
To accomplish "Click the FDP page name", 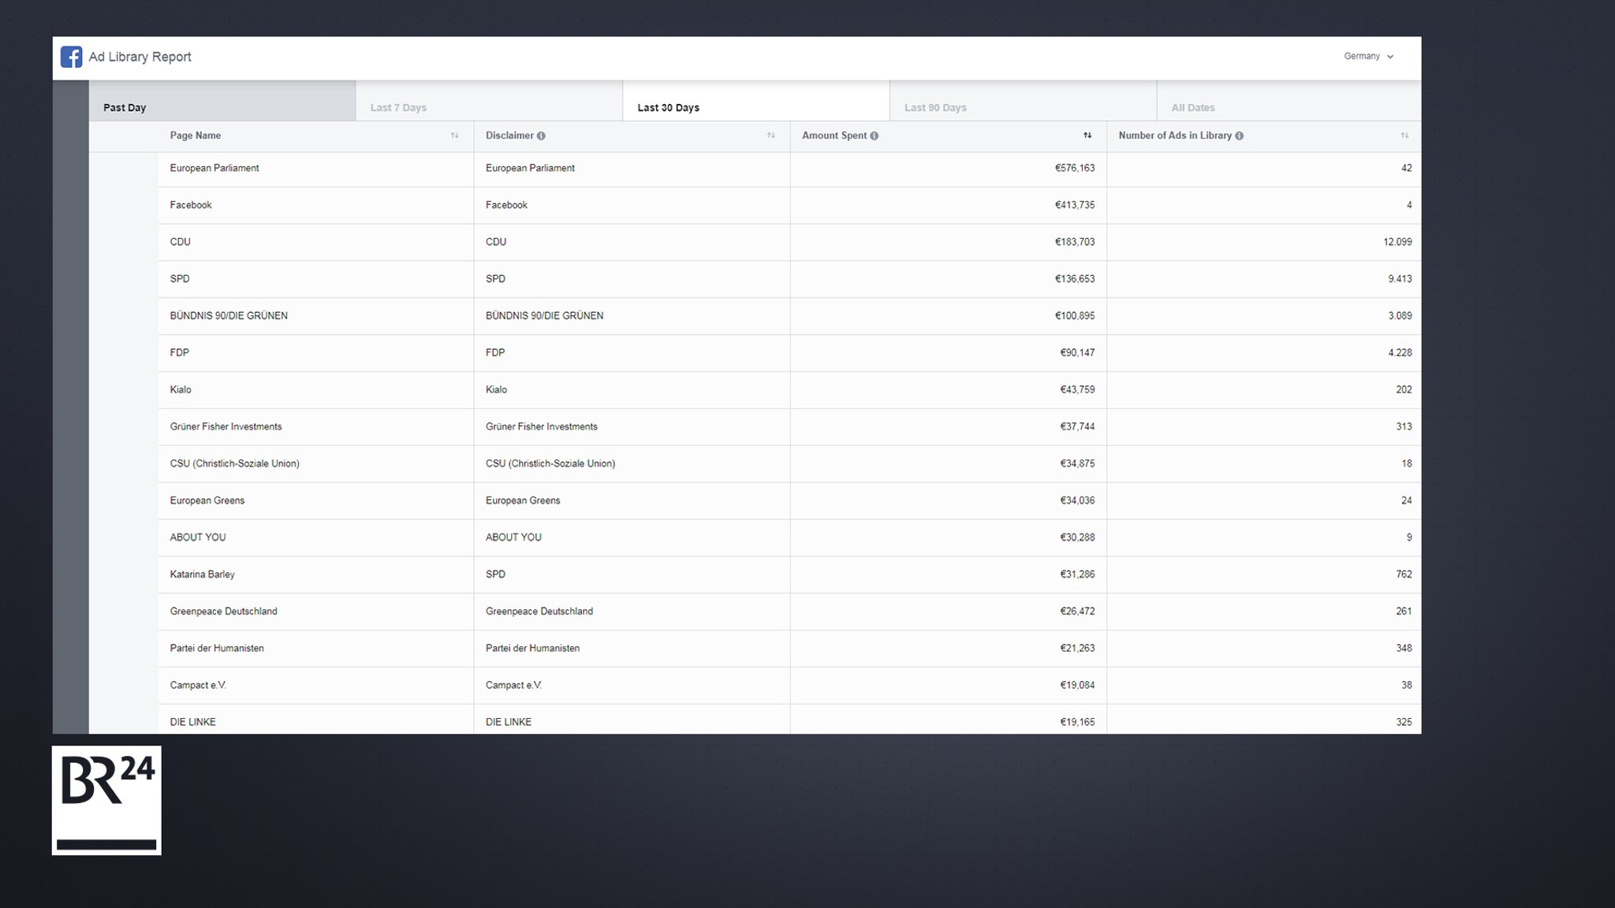I will point(180,353).
